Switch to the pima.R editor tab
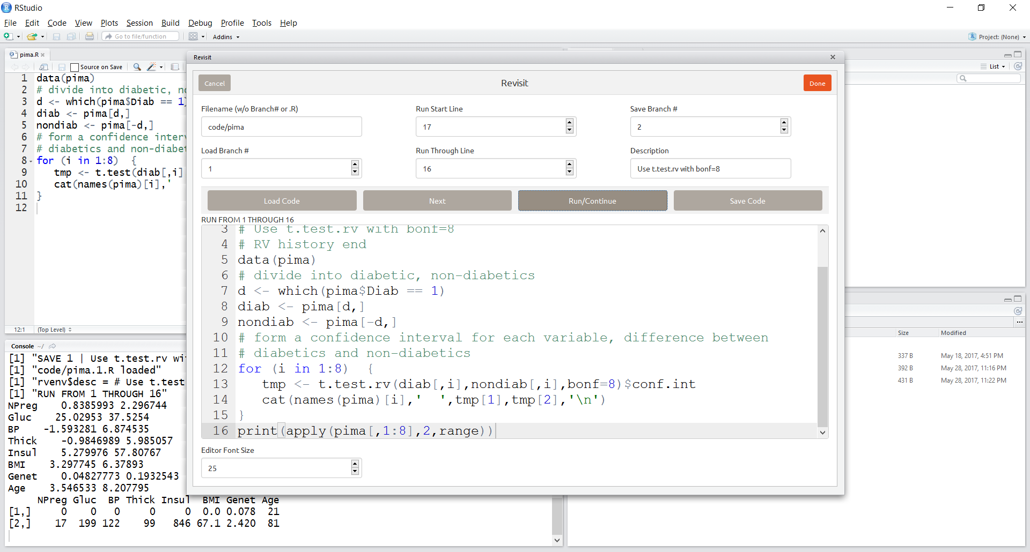The image size is (1030, 552). point(29,55)
